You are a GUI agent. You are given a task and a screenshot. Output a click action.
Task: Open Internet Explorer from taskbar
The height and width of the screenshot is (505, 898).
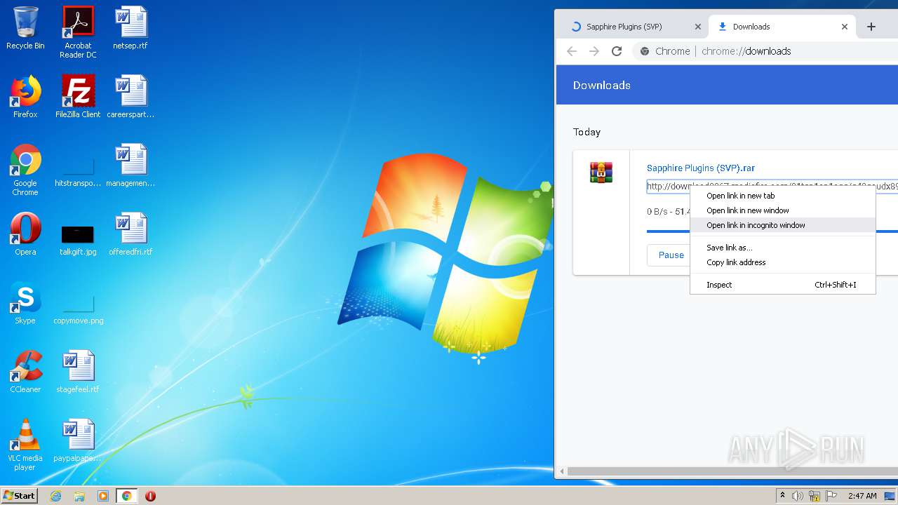click(56, 496)
